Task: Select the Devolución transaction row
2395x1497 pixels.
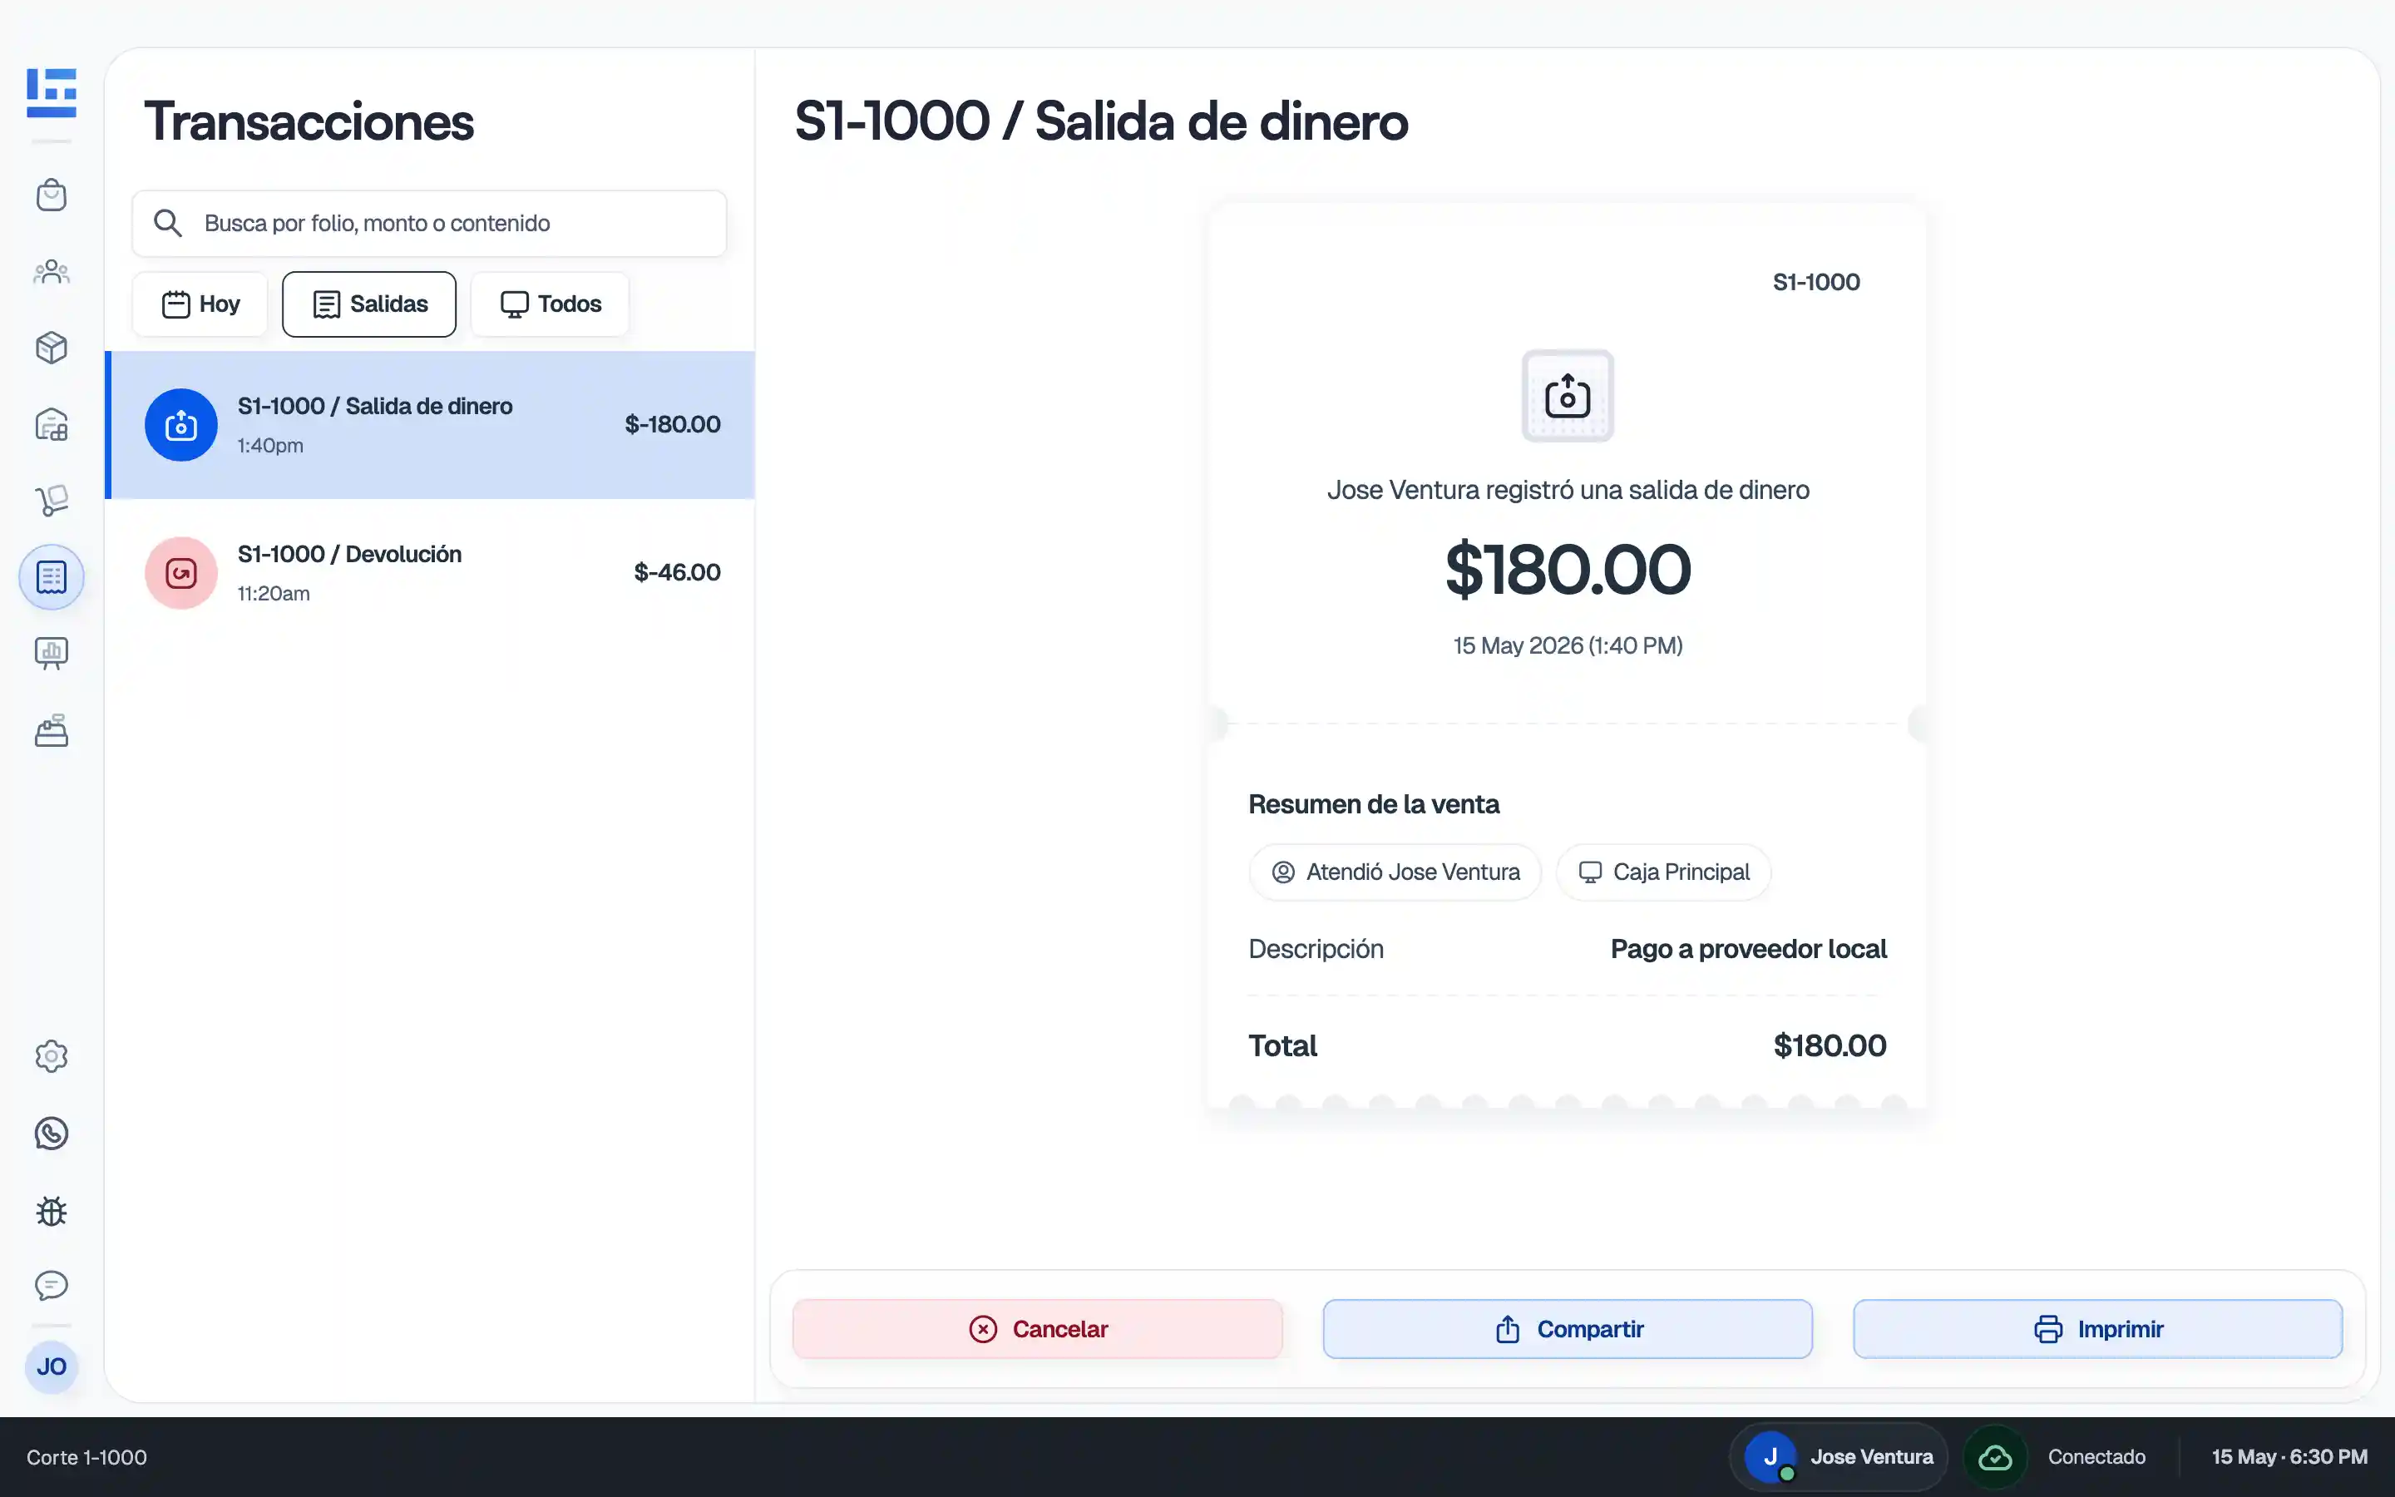Action: 431,573
